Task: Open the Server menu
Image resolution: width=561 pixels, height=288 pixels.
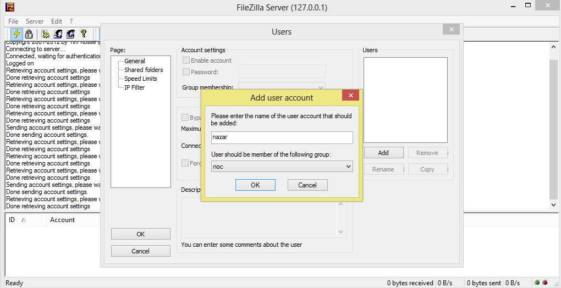Action: coord(35,21)
